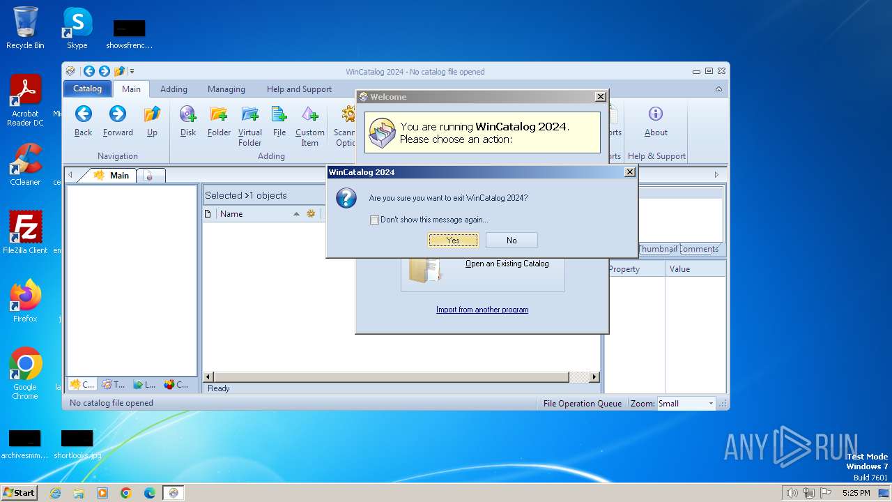Open the File Operation Queue
This screenshot has height=502, width=892.
coord(583,403)
